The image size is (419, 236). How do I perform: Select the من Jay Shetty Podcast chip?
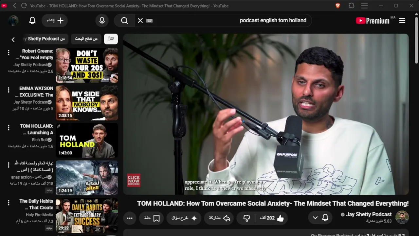point(46,39)
